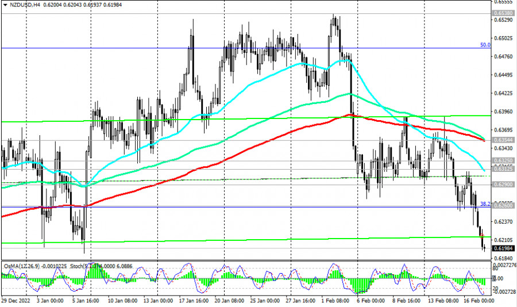Click the 0.62370 value on price scale
Screen dimensions: 517x307
pos(503,221)
